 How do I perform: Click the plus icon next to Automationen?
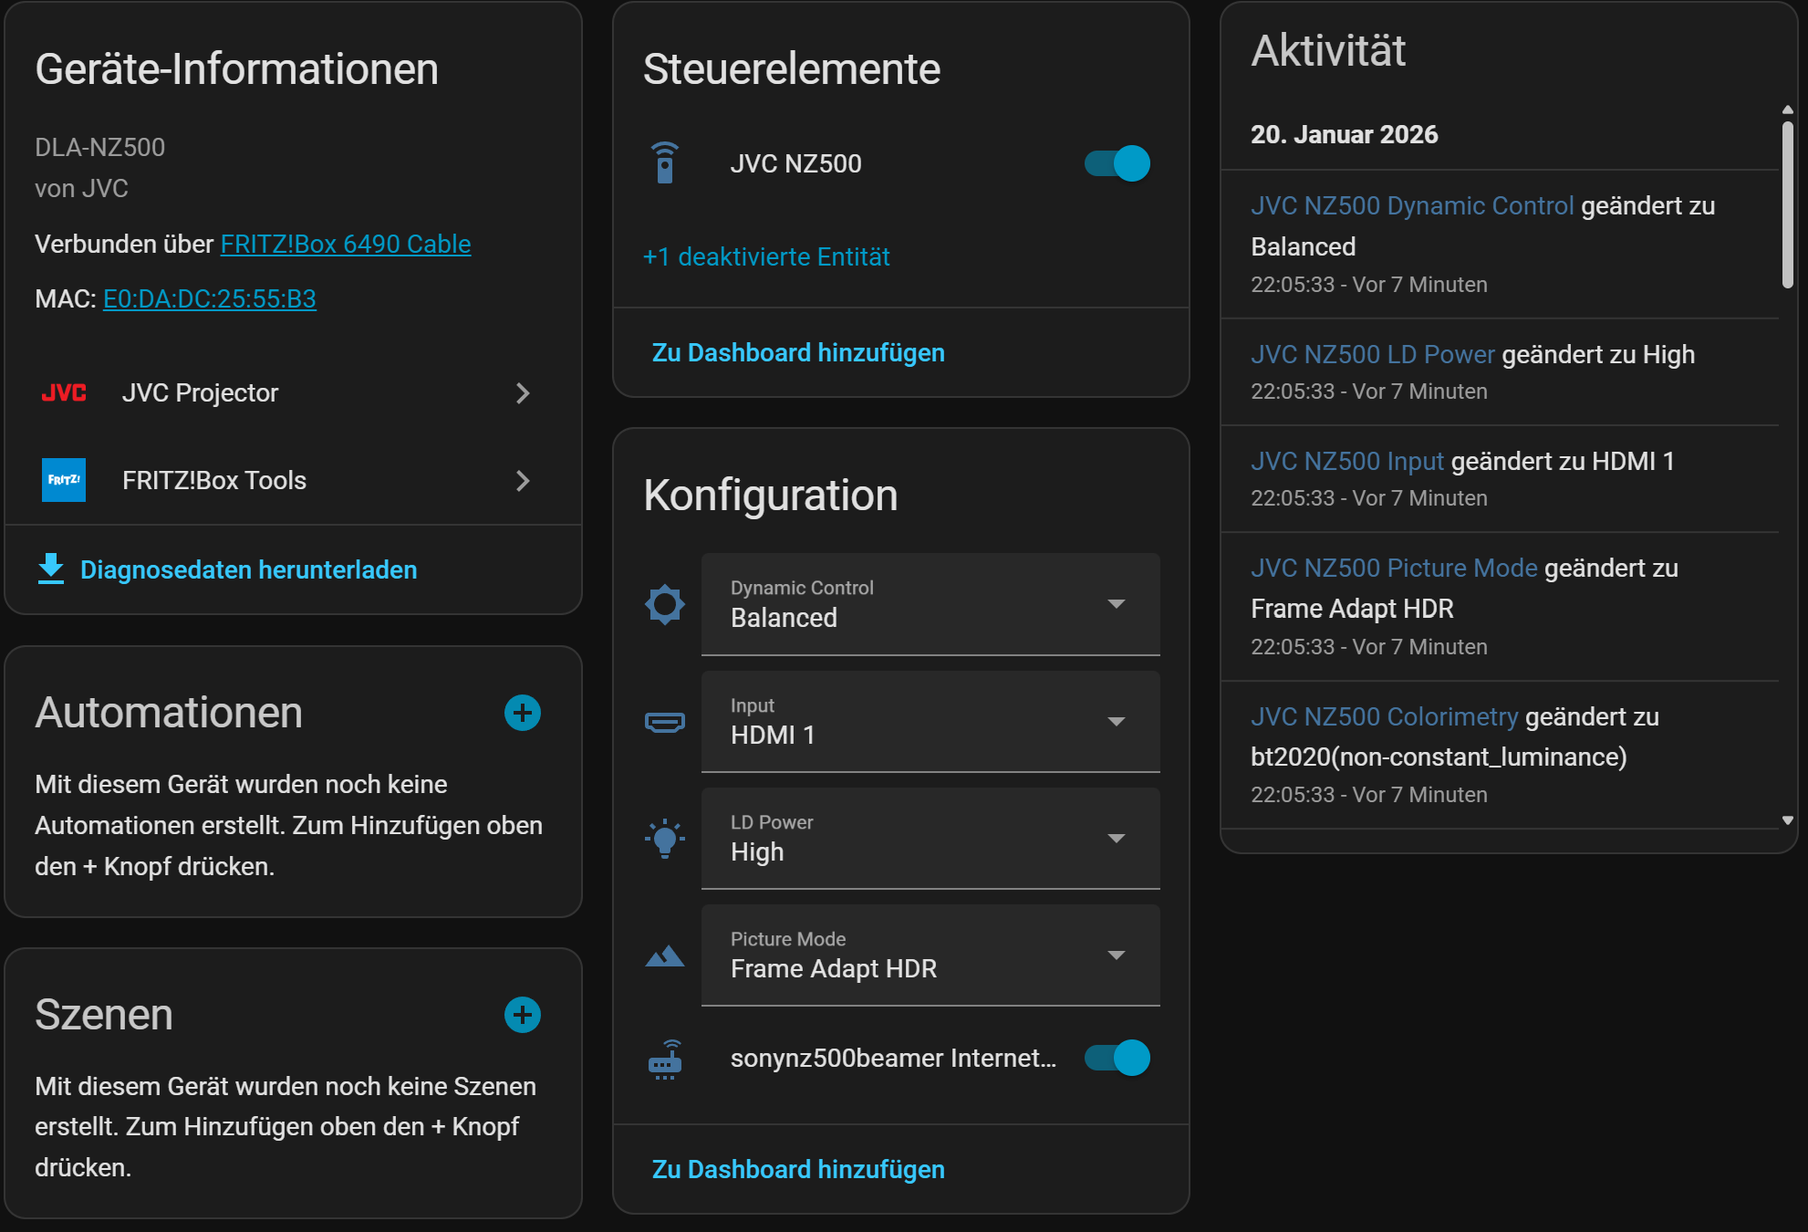tap(523, 713)
